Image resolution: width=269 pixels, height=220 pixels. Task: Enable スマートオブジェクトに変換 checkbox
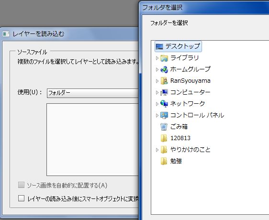point(22,198)
